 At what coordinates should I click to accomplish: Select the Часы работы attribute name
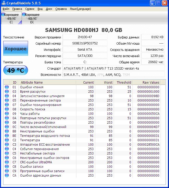[30, 114]
